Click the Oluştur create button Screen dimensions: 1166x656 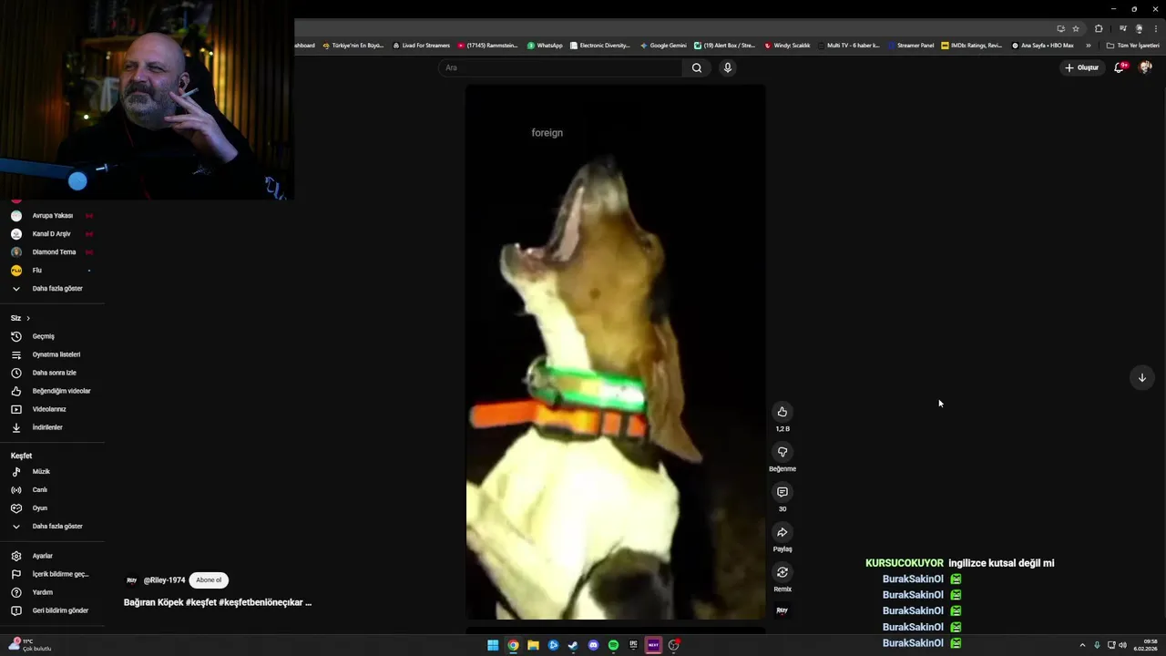click(x=1081, y=67)
